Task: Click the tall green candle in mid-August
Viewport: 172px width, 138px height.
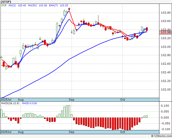Action: coord(57,31)
